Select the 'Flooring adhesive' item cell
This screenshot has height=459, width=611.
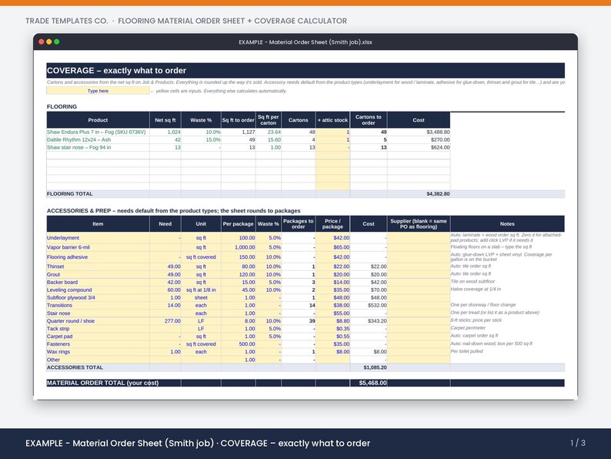click(98, 257)
